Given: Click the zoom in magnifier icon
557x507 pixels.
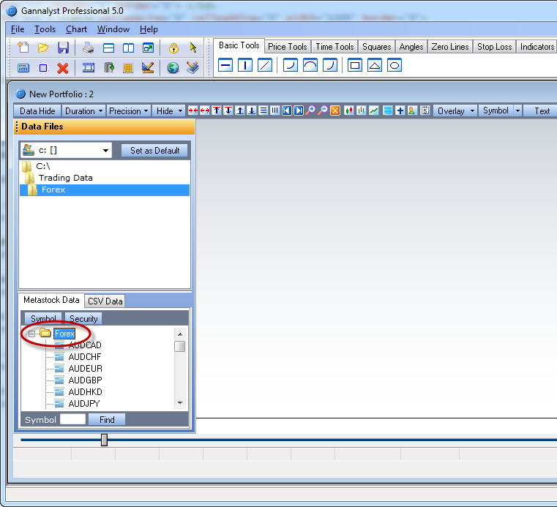Looking at the screenshot, I should click(310, 110).
